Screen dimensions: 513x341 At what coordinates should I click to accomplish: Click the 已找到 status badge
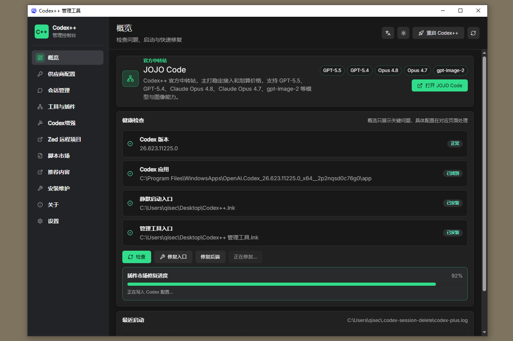[453, 174]
